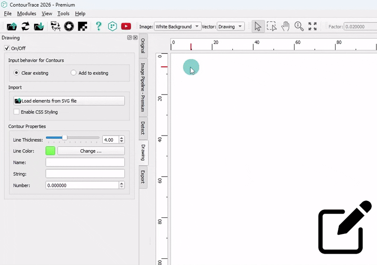
Task: Click the open file folder icon
Action: 12,26
